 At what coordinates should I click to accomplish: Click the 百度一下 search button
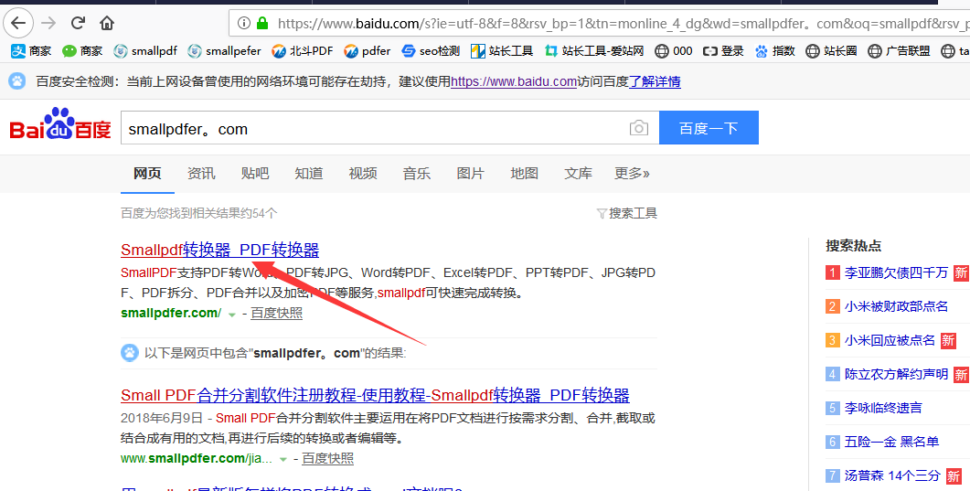point(709,128)
